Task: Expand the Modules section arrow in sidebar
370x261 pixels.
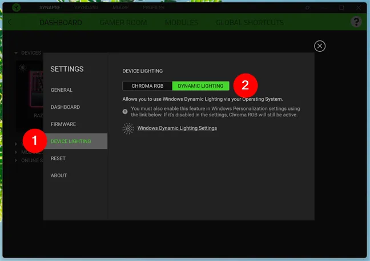Action: click(16, 152)
